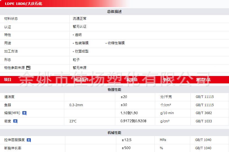The image size is (229, 152).
Task: Click the image icon beside 物性参数来源
Action: pos(28,68)
